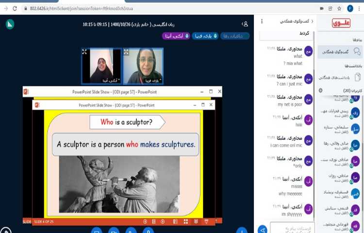This screenshot has height=233, width=364.
Task: Bookmark this page with the star icon
Action: [339, 8]
